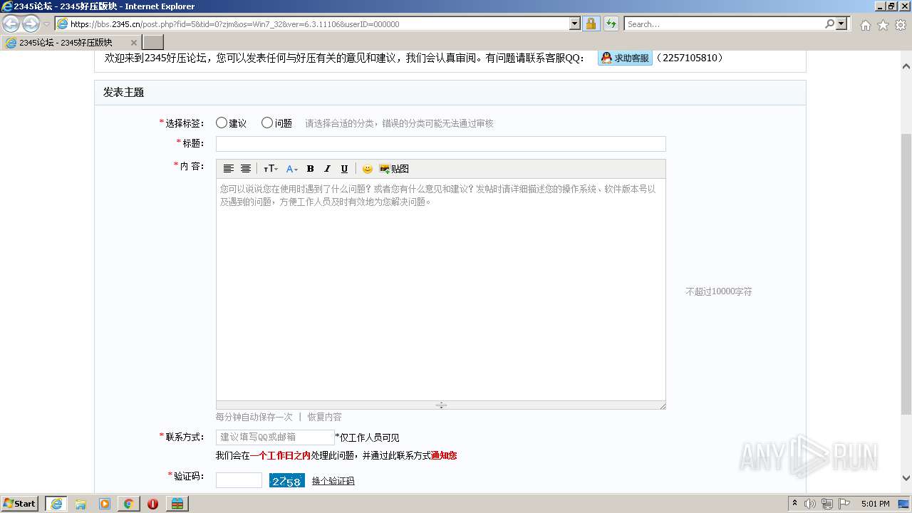Click the 求助客服 QQ support button
Viewport: 912px width, 513px height.
click(625, 58)
